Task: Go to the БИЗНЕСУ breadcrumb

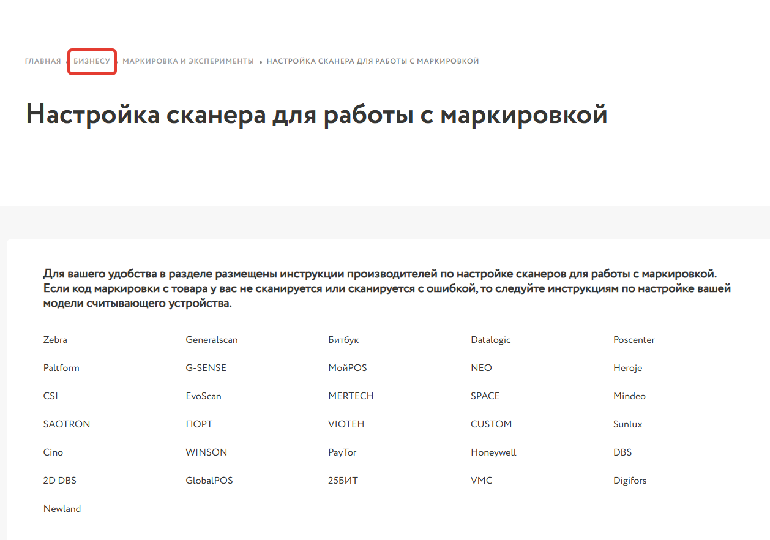Action: pos(92,61)
